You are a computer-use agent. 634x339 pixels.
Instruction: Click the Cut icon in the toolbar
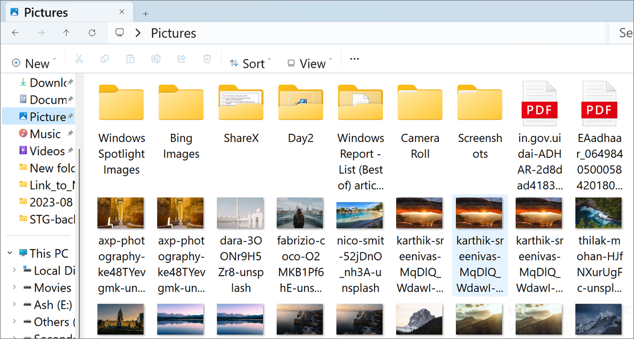pyautogui.click(x=79, y=59)
